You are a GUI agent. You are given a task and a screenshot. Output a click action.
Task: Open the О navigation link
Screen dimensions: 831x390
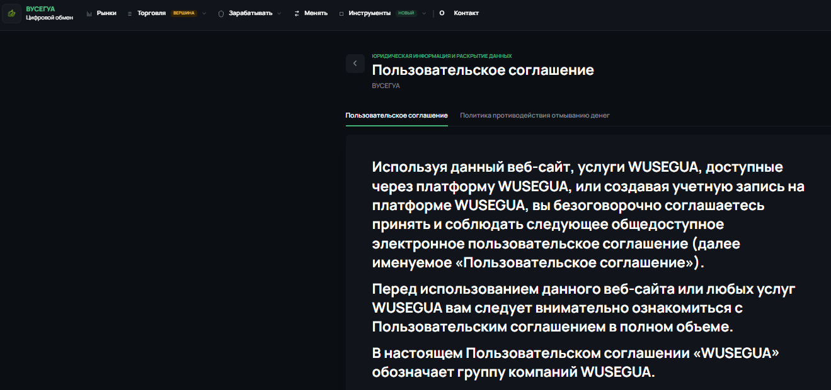pos(442,13)
